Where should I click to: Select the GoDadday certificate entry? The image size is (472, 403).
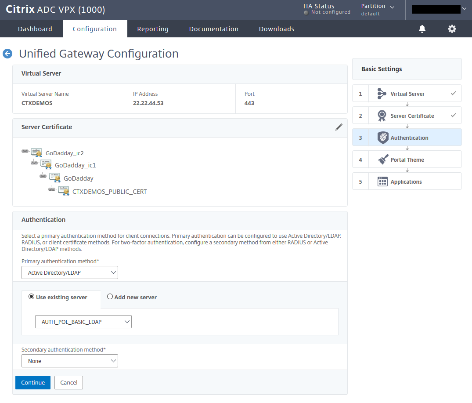click(x=79, y=178)
